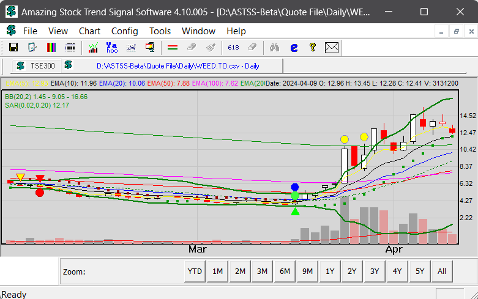This screenshot has height=299, width=478.
Task: Open the File menu
Action: [x=30, y=31]
